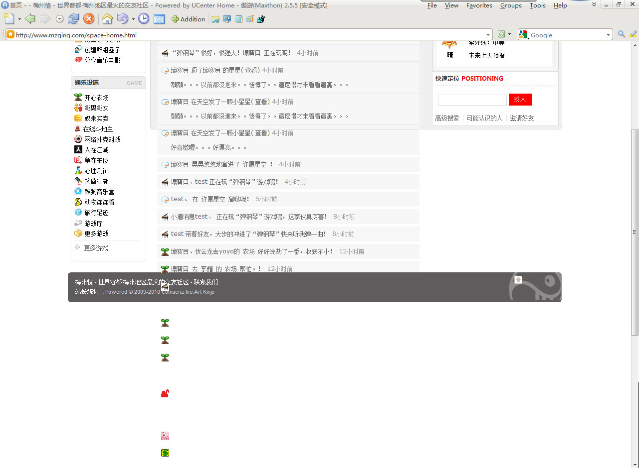The height and width of the screenshot is (468, 639).
Task: Expand the search box history dropdown
Action: tap(608, 35)
